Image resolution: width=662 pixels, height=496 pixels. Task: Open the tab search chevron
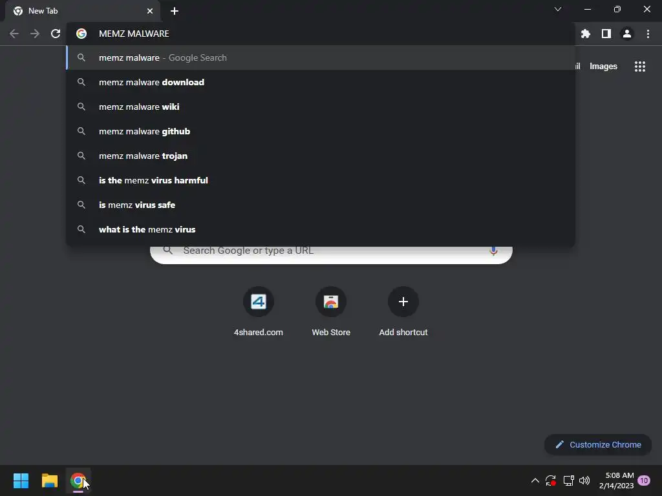click(558, 9)
